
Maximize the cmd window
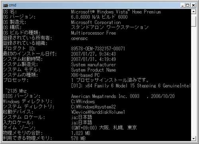click(x=187, y=5)
